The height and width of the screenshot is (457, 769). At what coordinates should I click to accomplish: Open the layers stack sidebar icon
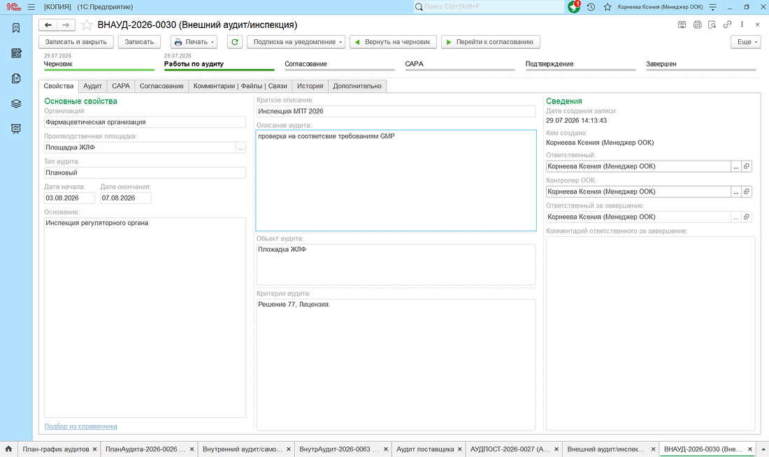(x=16, y=103)
